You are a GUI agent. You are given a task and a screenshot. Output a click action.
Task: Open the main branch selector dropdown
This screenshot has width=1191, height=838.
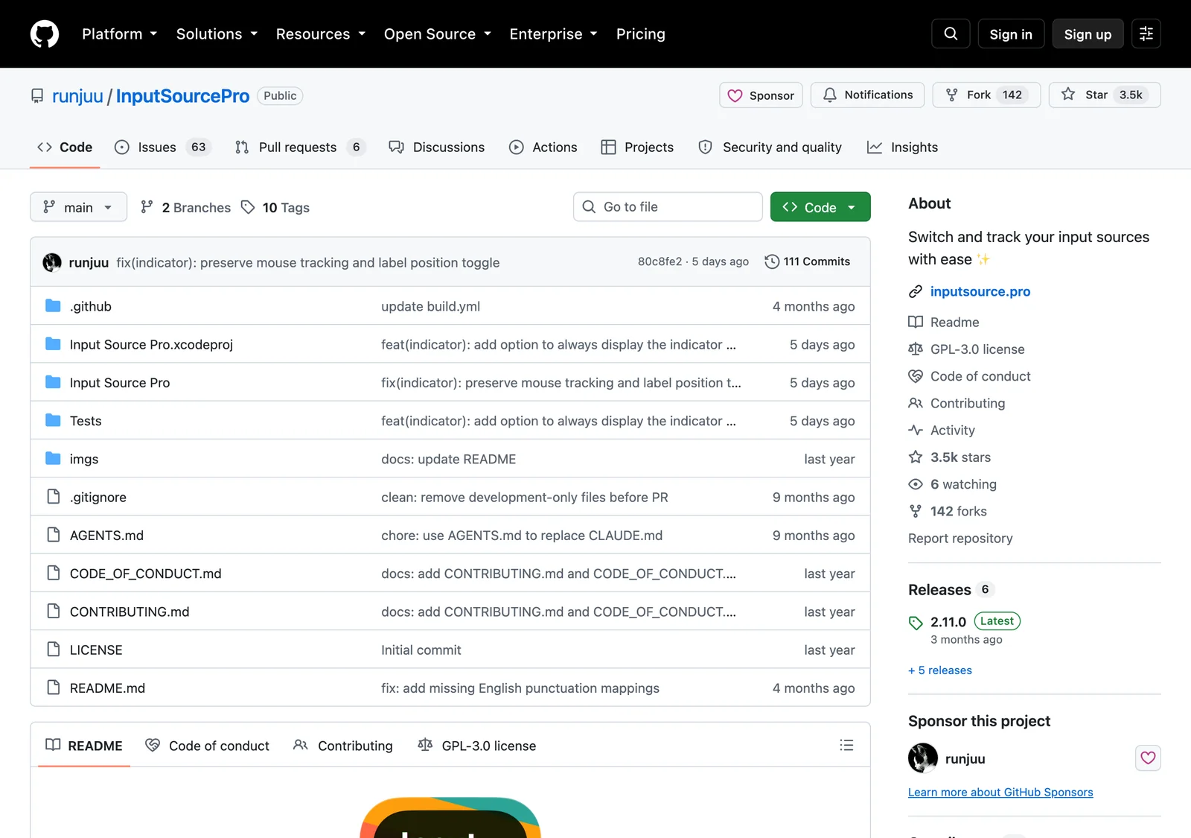click(78, 207)
